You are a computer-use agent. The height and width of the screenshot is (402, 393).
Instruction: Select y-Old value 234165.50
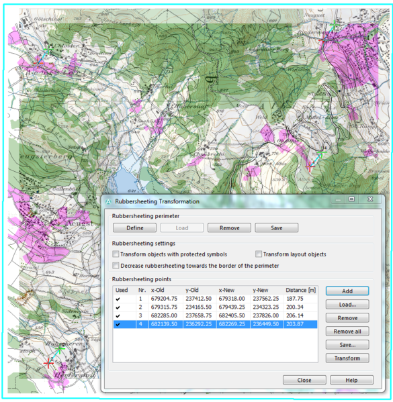198,307
